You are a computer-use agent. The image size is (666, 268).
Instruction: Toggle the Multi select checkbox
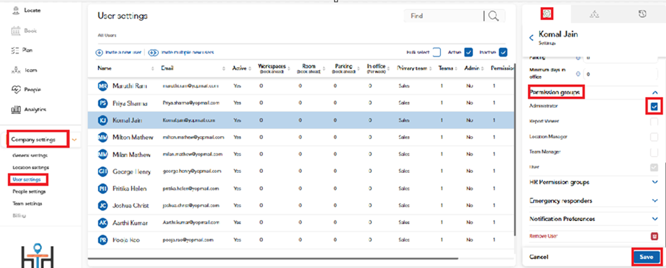point(436,52)
